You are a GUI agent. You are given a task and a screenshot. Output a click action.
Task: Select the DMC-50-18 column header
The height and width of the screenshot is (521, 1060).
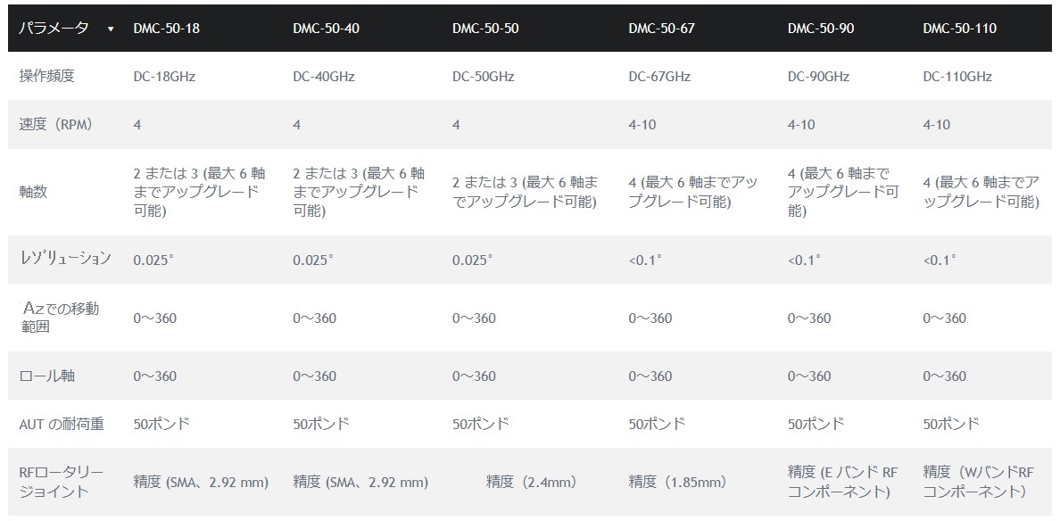[166, 29]
